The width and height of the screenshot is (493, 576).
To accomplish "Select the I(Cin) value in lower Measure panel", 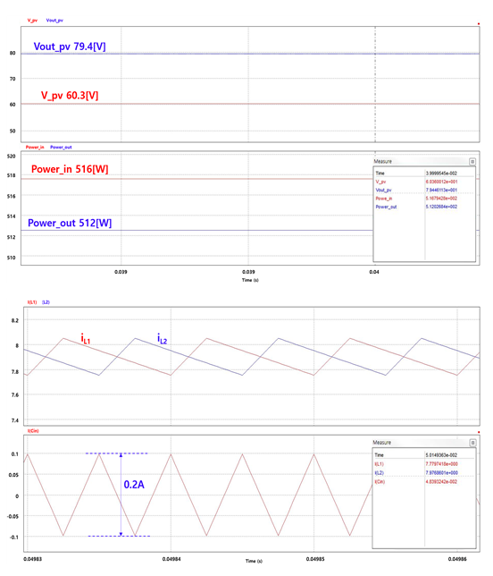I will point(441,481).
